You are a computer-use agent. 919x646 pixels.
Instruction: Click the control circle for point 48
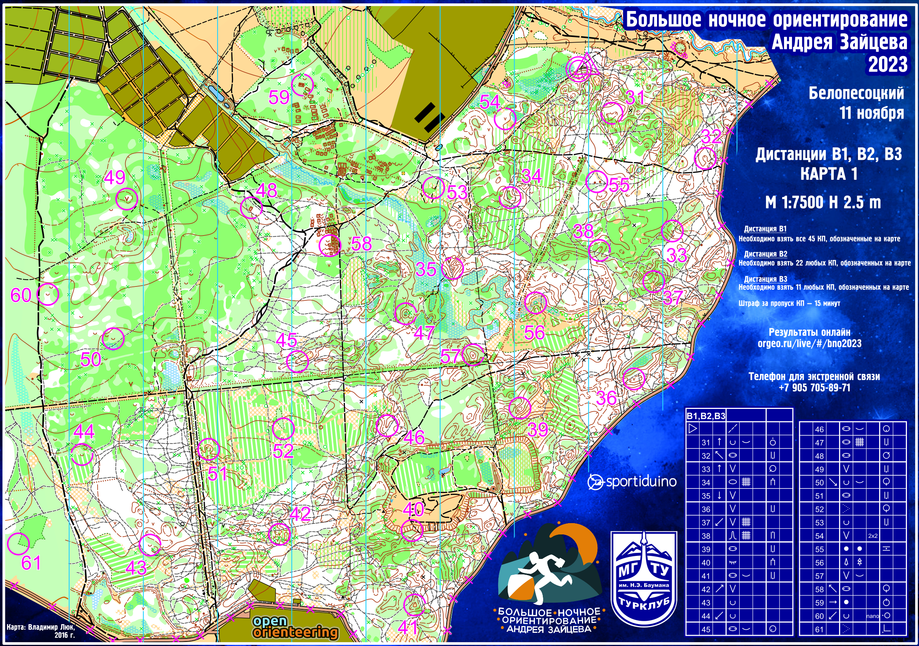tap(251, 207)
